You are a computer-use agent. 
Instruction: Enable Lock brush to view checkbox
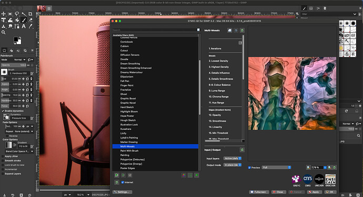[x=3, y=165]
